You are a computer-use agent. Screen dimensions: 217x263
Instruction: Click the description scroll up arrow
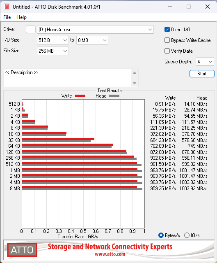[135, 73]
